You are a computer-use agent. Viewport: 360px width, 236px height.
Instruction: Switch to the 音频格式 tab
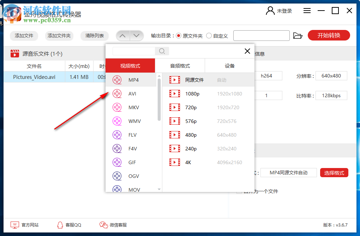point(180,66)
